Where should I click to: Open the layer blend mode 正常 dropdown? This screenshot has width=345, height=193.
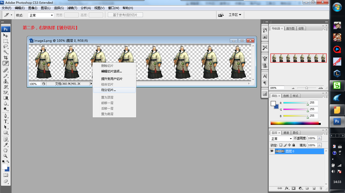coord(281,138)
